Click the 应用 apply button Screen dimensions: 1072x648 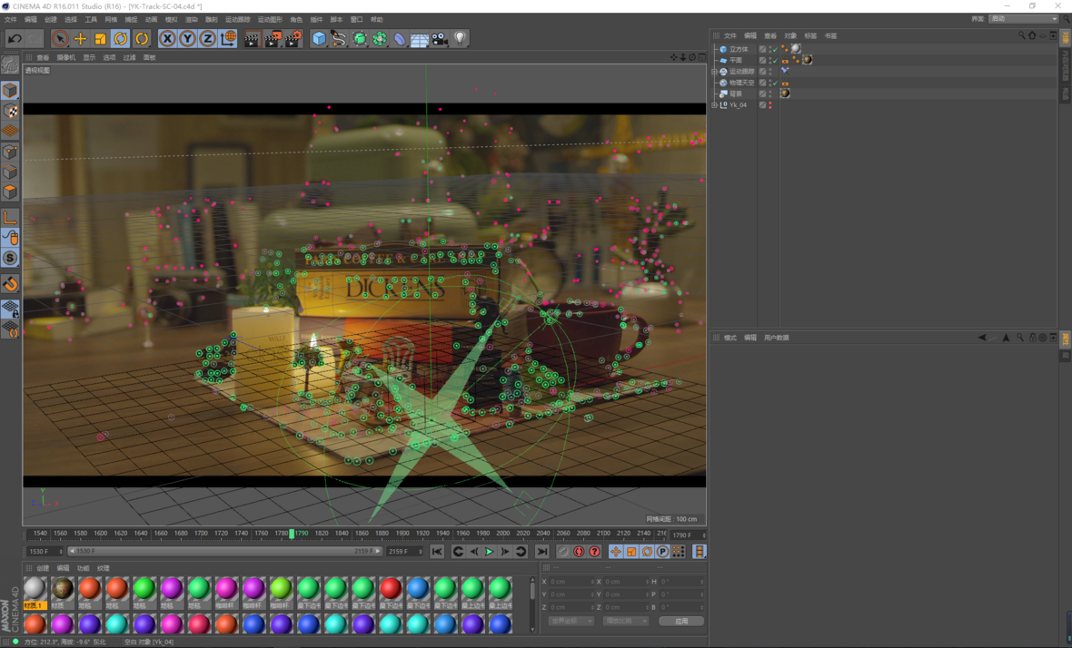coord(680,621)
